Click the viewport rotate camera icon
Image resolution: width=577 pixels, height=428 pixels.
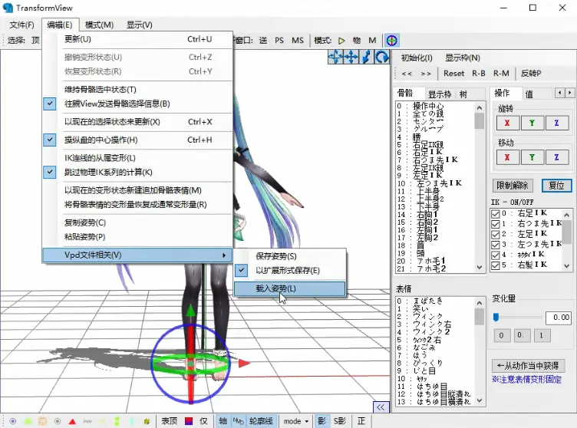point(335,57)
